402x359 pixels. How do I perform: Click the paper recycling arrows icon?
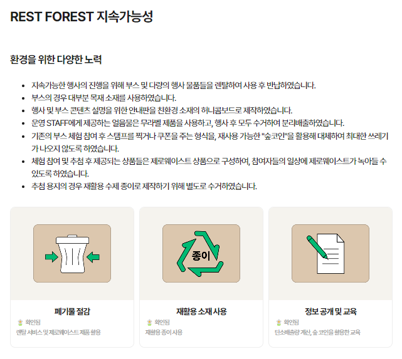coord(201,254)
